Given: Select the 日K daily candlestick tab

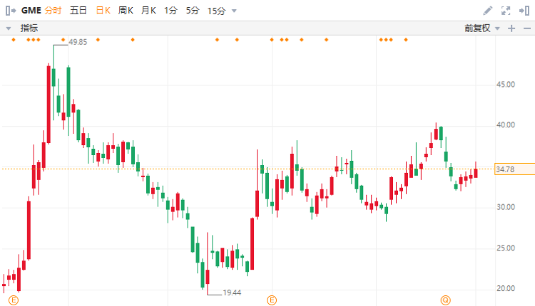Looking at the screenshot, I should click(103, 11).
